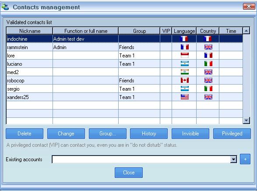
Task: Click the VIP column header
Action: point(166,31)
